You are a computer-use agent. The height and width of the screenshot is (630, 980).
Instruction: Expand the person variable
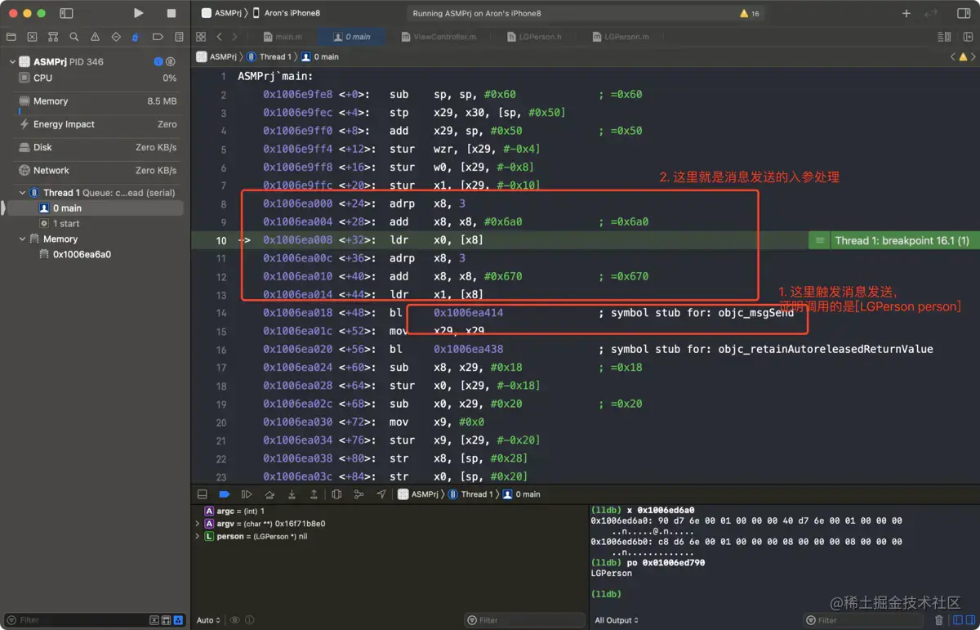point(197,537)
